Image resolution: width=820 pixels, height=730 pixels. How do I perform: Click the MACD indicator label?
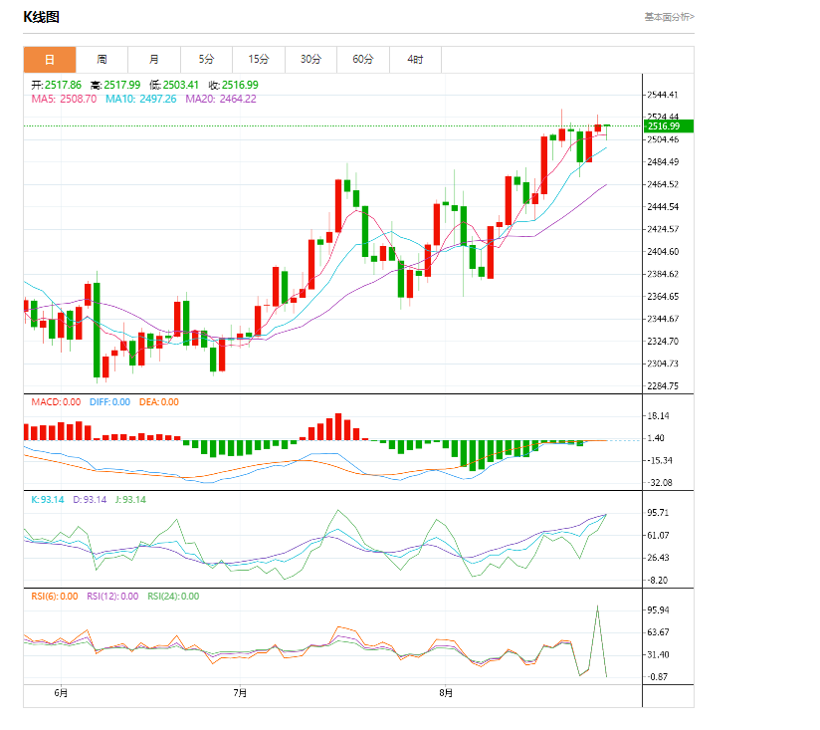point(56,402)
